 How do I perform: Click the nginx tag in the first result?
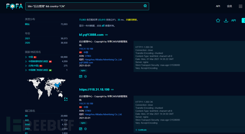[x=83, y=70]
